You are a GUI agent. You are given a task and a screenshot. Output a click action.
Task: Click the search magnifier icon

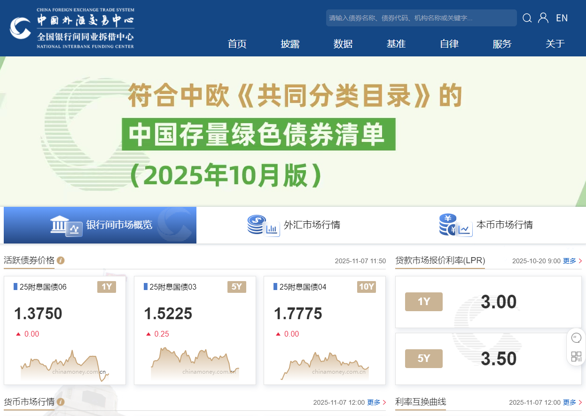[x=527, y=17]
